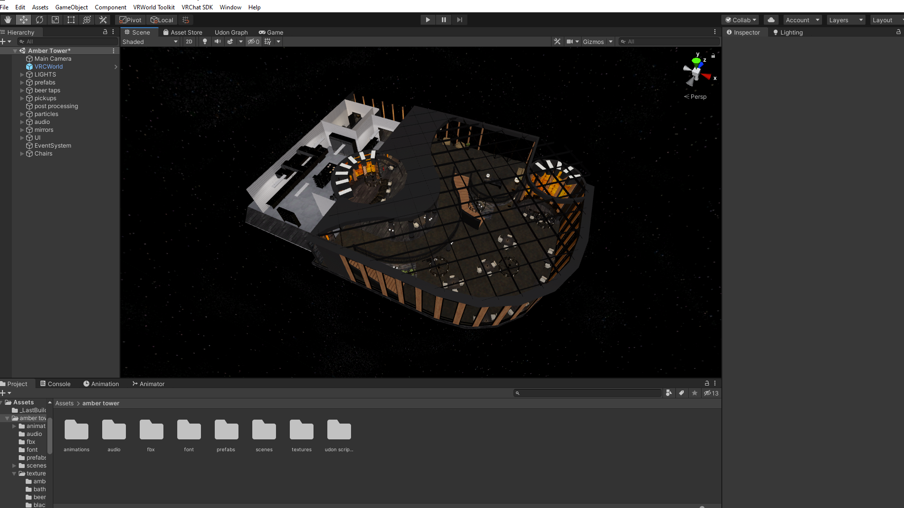
Task: Open the Gizmos dropdown
Action: click(597, 41)
